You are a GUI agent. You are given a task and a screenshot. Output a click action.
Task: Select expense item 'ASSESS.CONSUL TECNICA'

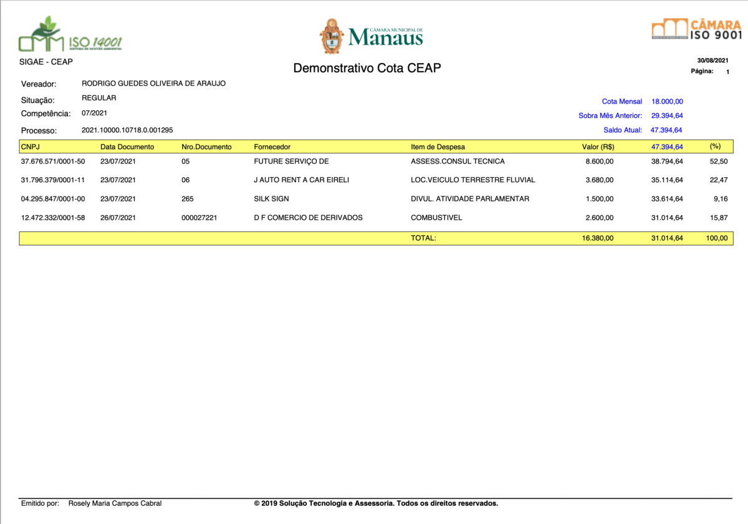(458, 162)
